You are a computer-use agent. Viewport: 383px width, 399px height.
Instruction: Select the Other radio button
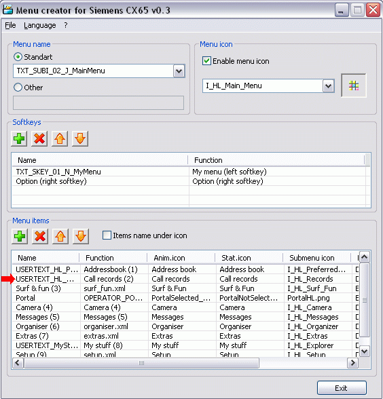click(x=18, y=88)
